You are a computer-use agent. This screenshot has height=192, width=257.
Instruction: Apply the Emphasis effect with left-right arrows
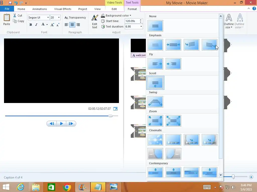[x=173, y=45]
